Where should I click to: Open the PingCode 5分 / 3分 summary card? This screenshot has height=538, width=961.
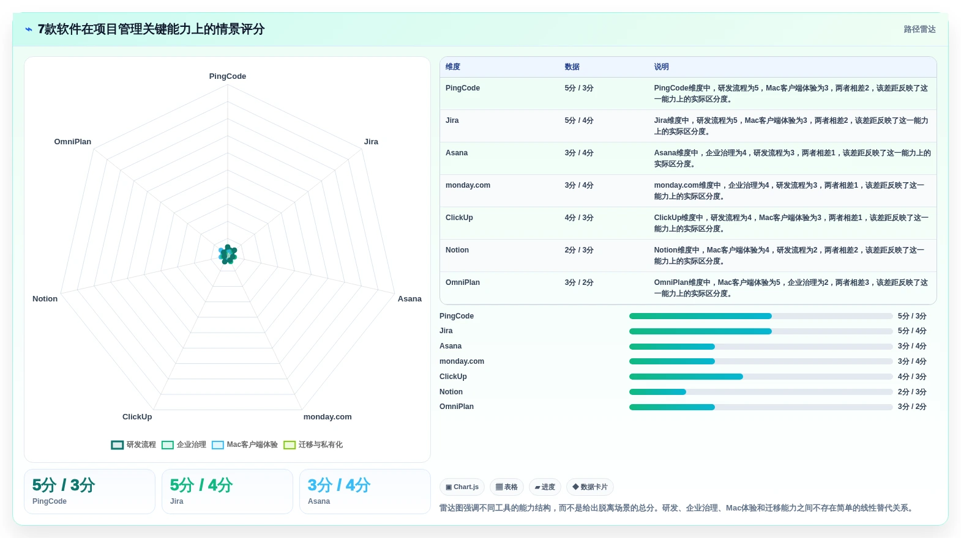[x=89, y=492]
